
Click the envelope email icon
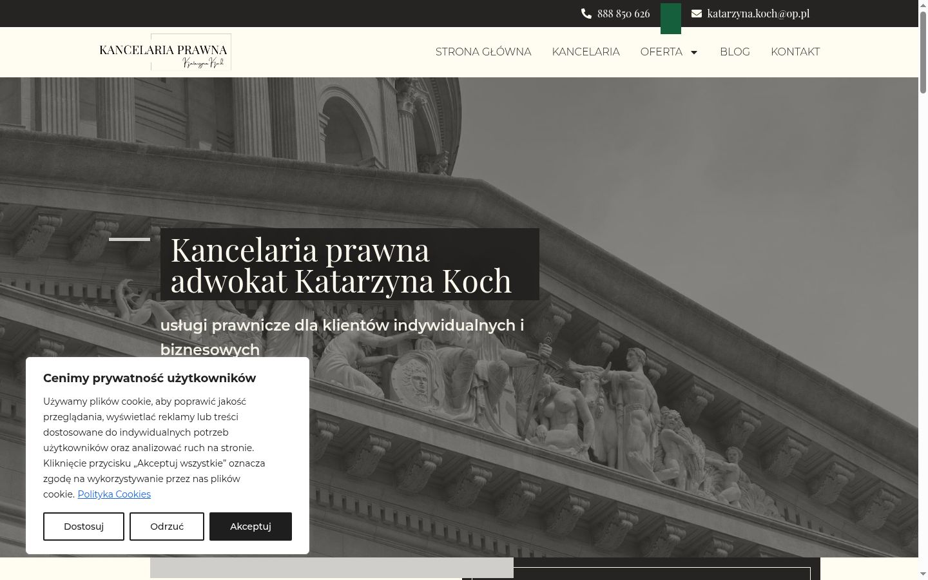point(697,14)
